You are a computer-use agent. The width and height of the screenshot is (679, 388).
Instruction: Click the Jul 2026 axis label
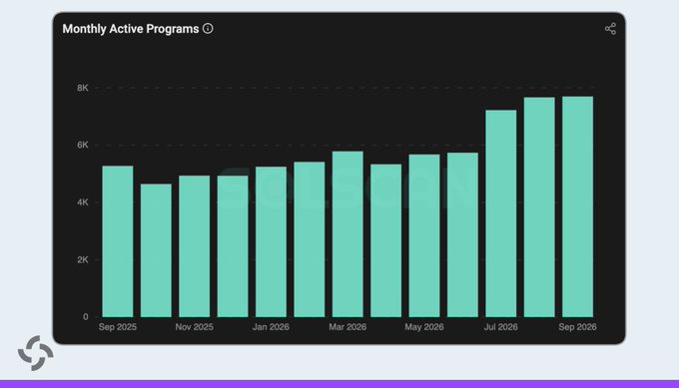click(500, 327)
